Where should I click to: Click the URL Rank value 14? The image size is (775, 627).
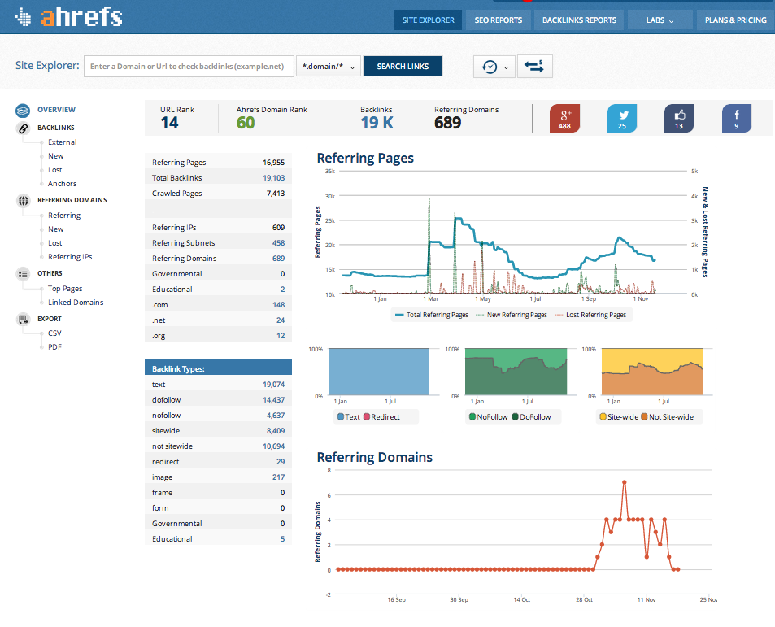169,123
